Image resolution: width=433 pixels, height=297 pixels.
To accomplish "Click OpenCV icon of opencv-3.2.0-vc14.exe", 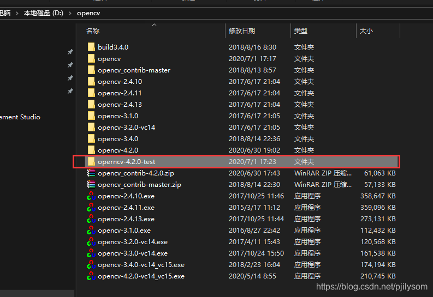I will pyautogui.click(x=91, y=241).
